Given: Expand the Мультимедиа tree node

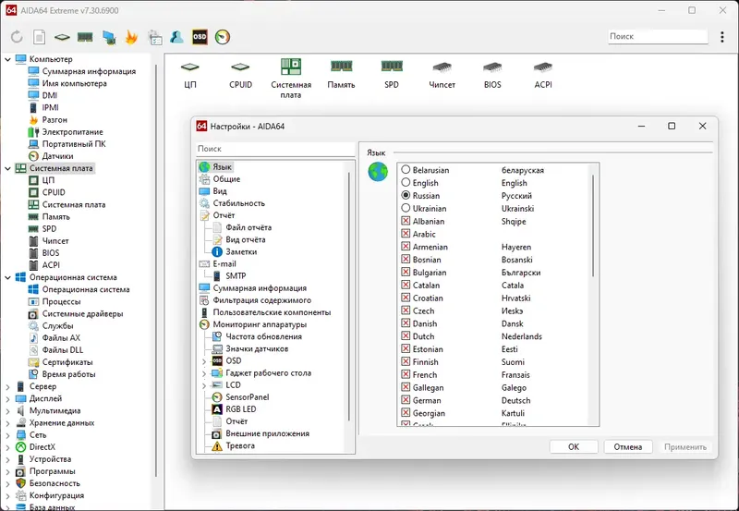Looking at the screenshot, I should coord(7,410).
